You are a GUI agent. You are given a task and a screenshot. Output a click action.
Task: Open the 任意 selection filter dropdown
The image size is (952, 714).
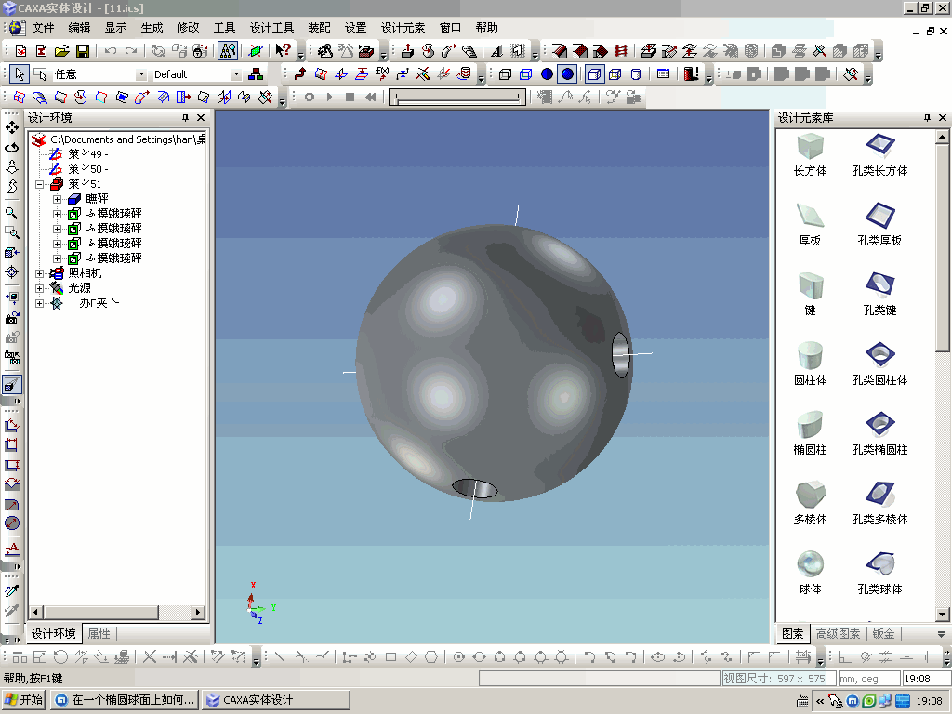coord(141,74)
